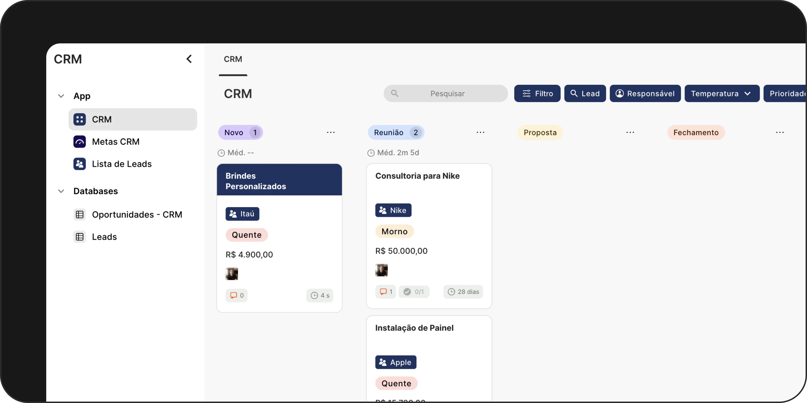The image size is (807, 403).
Task: Open Lista de Leads people icon
Action: 80,164
